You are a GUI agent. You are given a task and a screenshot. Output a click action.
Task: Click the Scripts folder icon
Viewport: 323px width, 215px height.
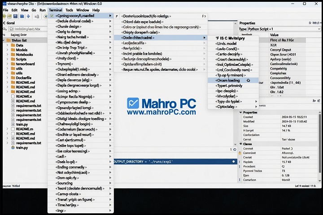tap(13, 59)
